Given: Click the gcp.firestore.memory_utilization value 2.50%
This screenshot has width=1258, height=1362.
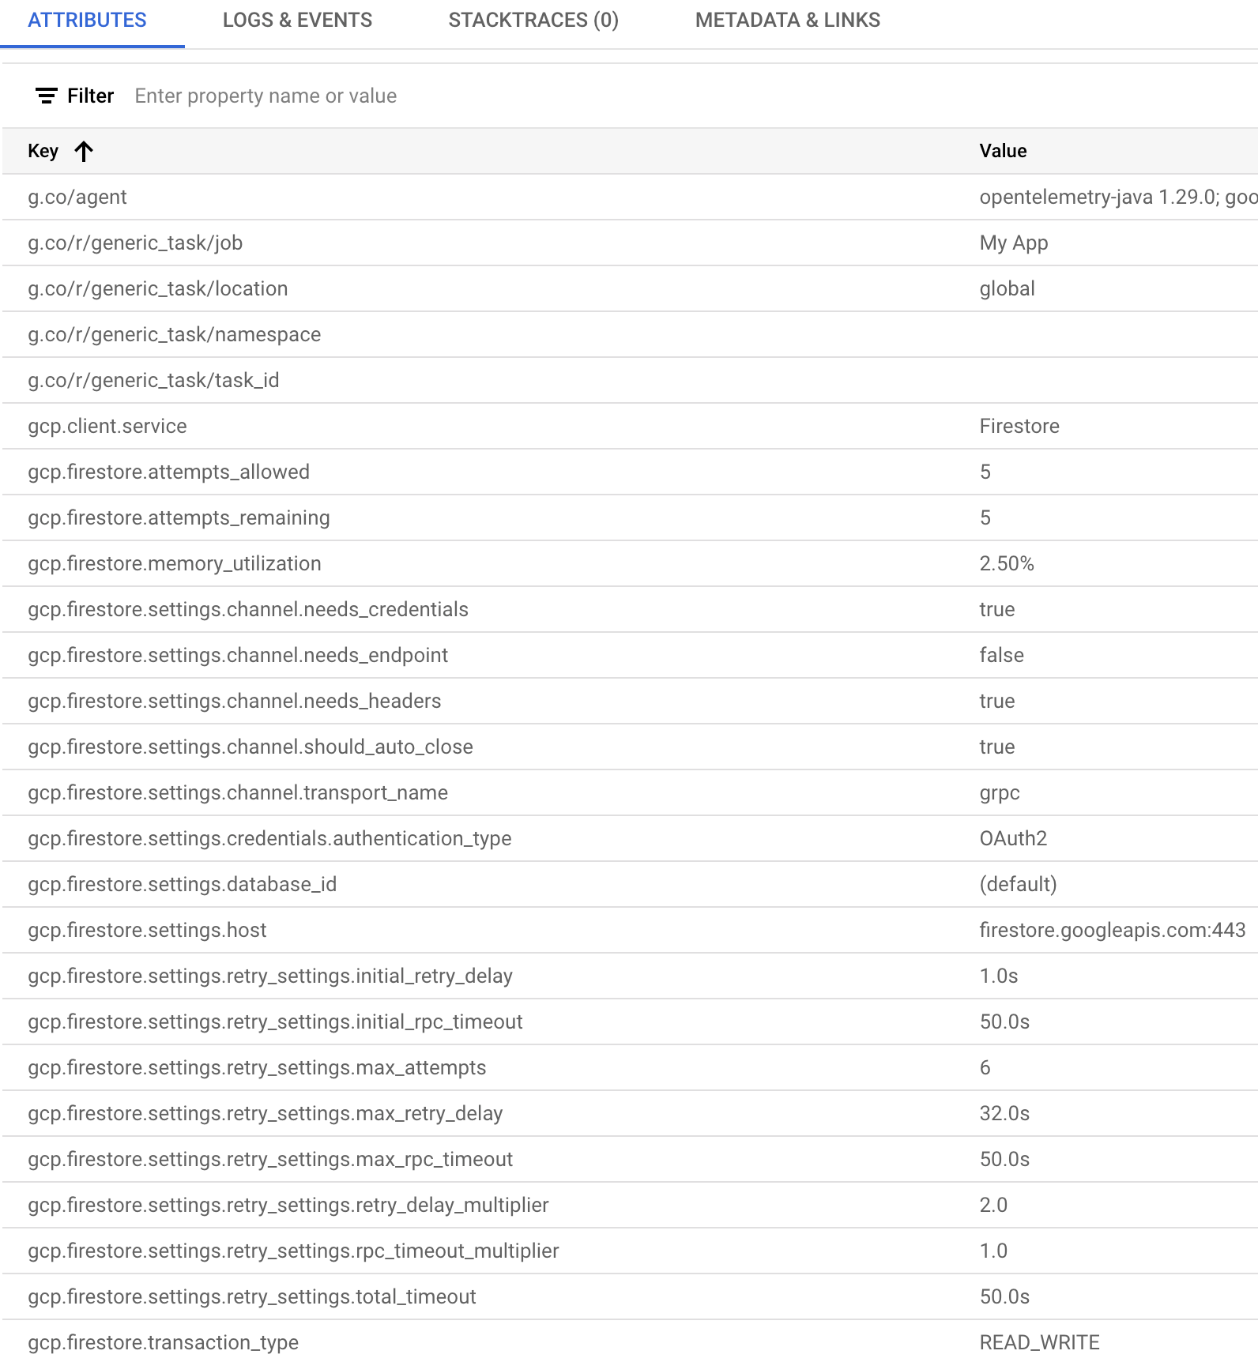Looking at the screenshot, I should click(1005, 563).
